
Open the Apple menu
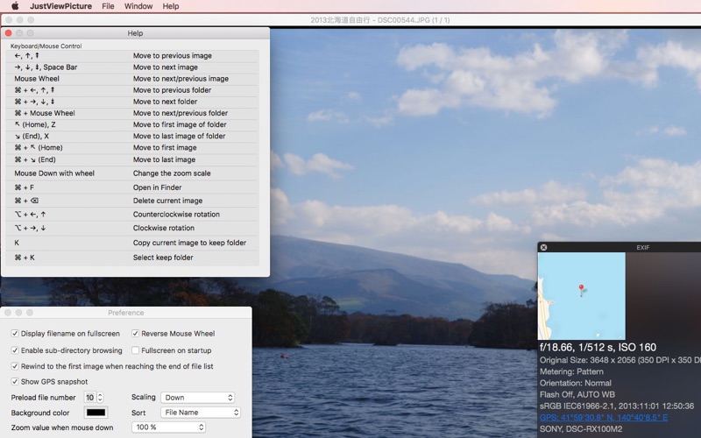pyautogui.click(x=15, y=6)
